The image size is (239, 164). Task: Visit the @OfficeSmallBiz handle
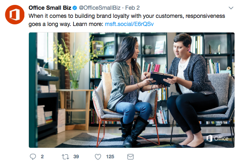(100, 8)
